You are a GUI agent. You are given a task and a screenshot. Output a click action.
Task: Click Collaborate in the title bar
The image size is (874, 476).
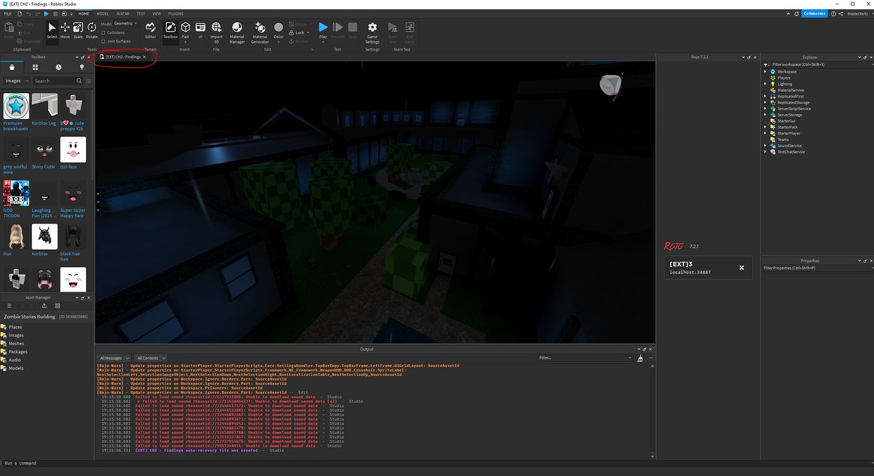(814, 13)
